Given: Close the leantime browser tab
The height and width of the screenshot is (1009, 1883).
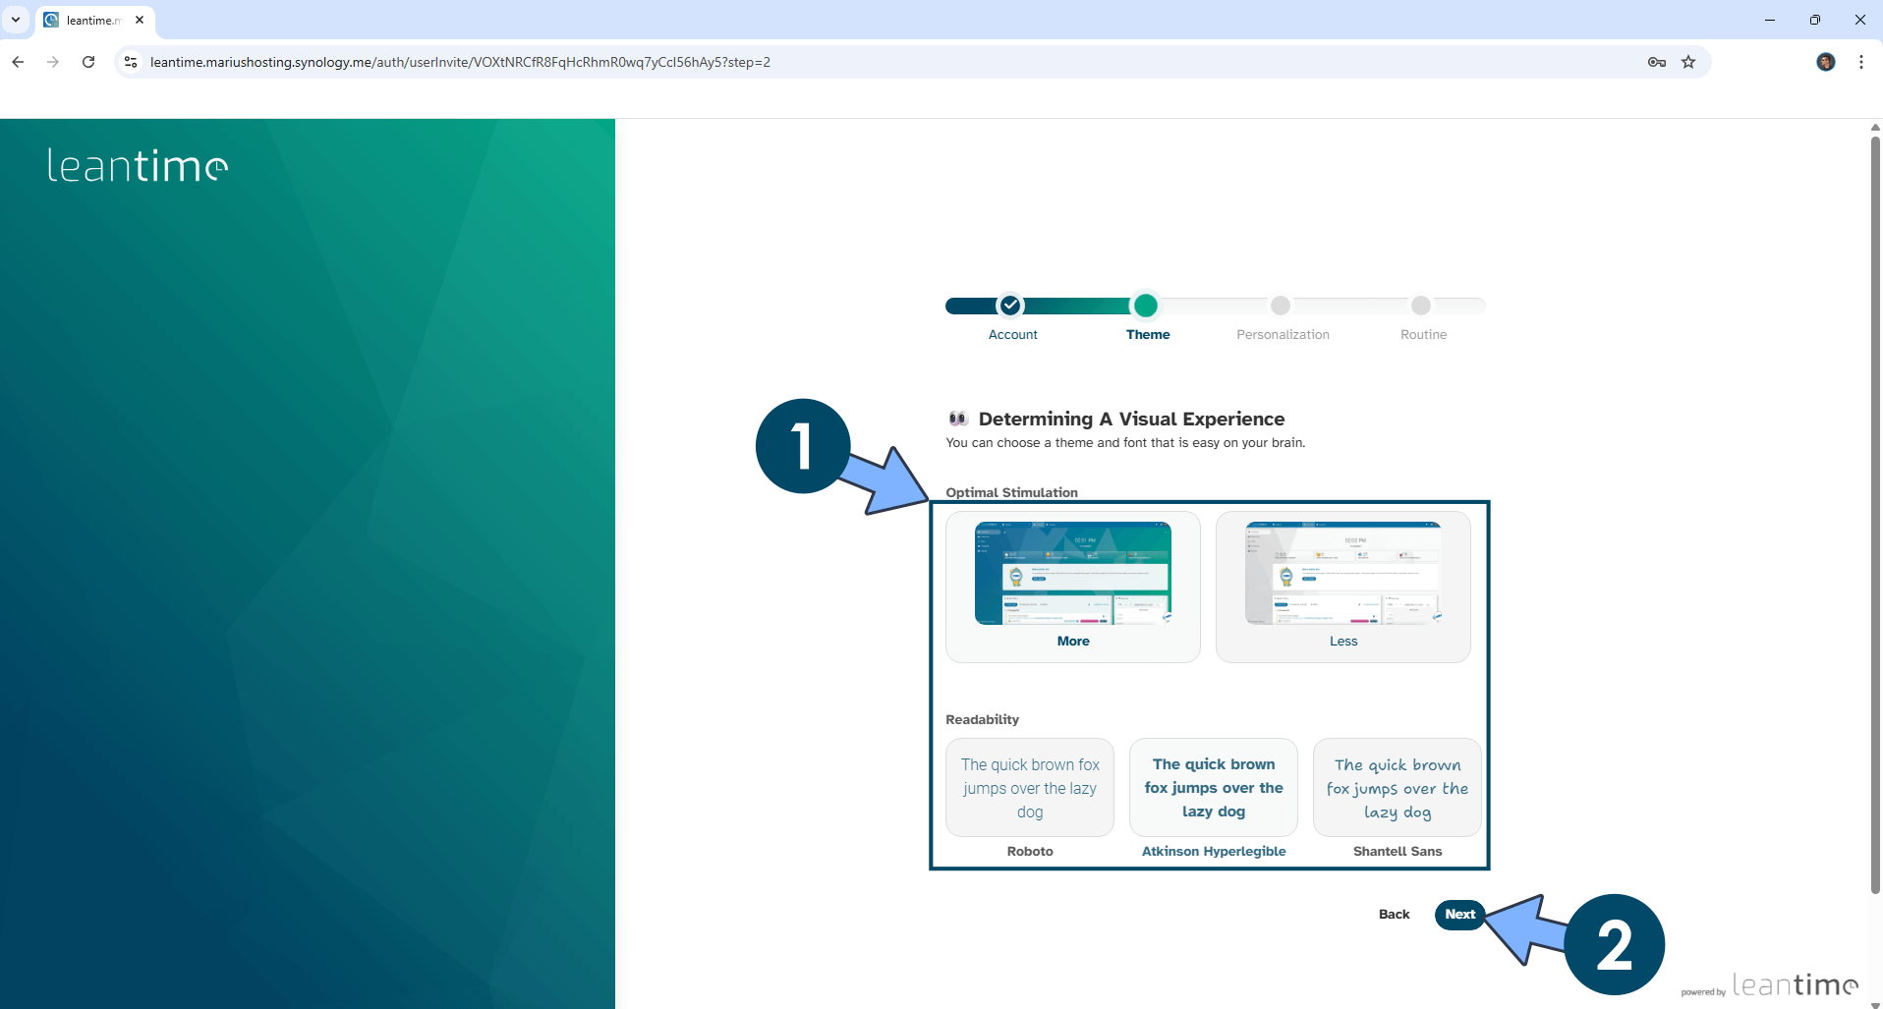Looking at the screenshot, I should pyautogui.click(x=140, y=20).
